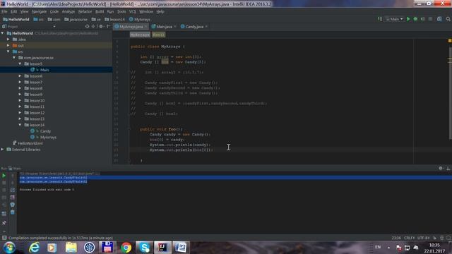This screenshot has width=452, height=254.
Task: Click UTF-8 encoding in status bar
Action: (424, 238)
